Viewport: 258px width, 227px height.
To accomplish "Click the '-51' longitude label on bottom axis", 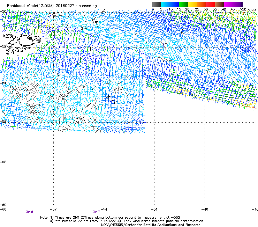I will pos(154,209).
